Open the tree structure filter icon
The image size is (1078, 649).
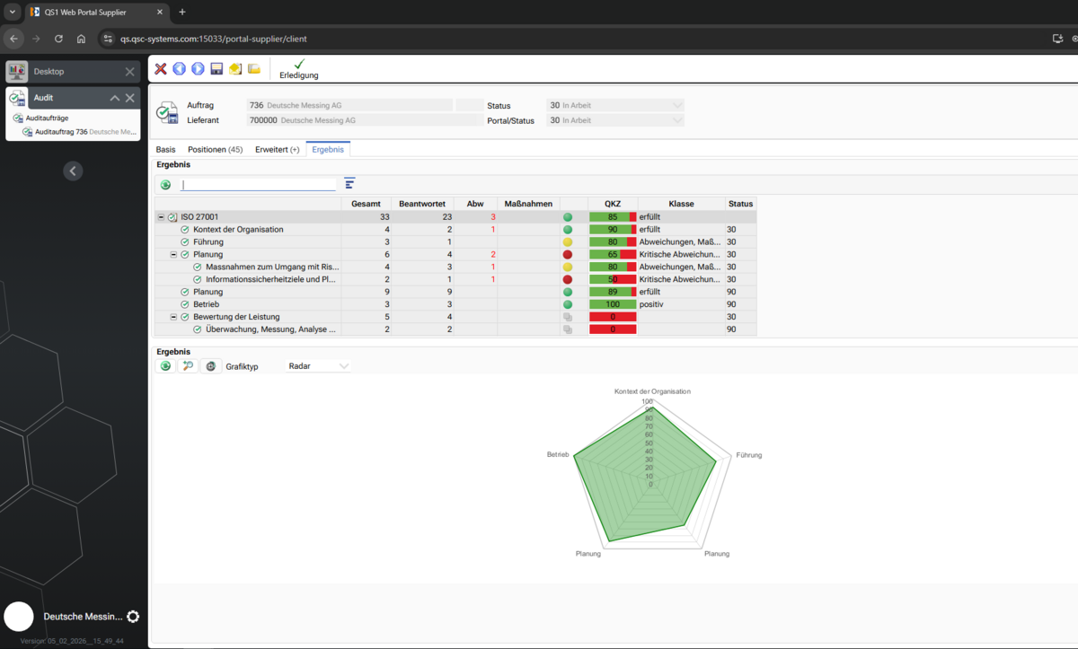[x=349, y=184]
